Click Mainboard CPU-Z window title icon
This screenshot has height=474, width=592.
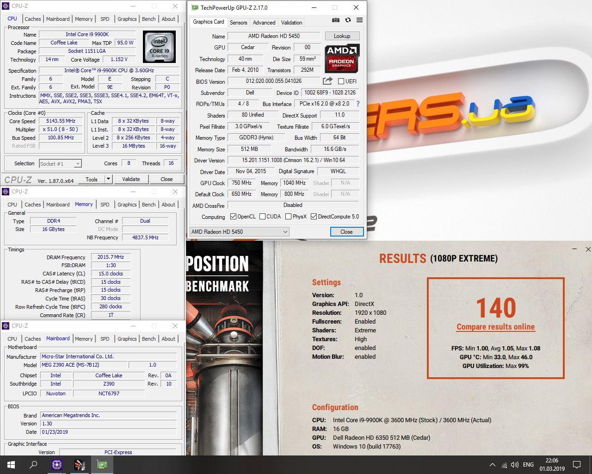click(x=6, y=326)
